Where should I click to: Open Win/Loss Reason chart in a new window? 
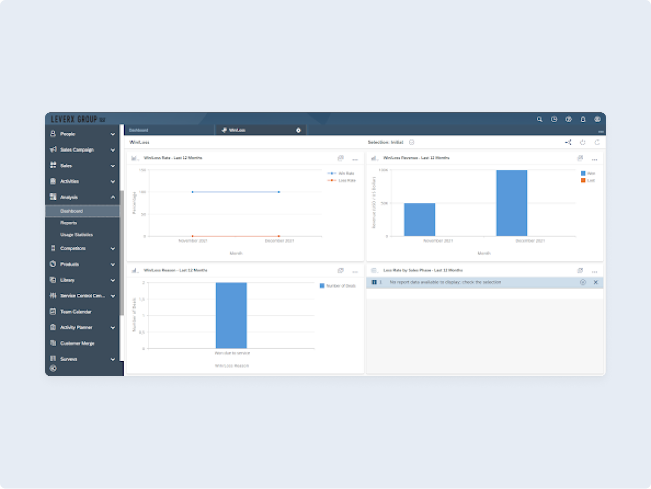point(341,270)
